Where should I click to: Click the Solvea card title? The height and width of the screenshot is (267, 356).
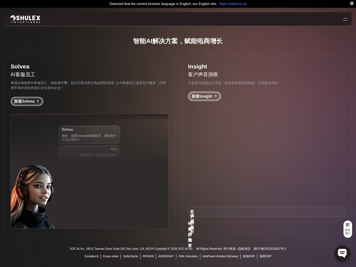click(20, 66)
